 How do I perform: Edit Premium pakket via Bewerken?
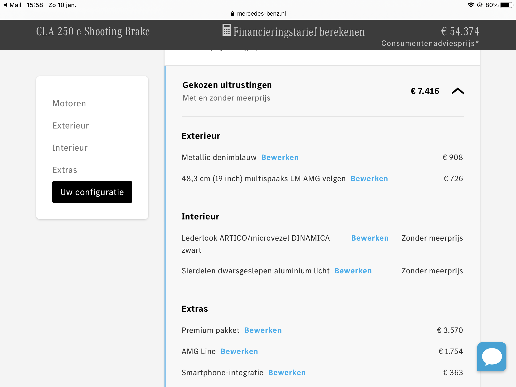pos(263,330)
